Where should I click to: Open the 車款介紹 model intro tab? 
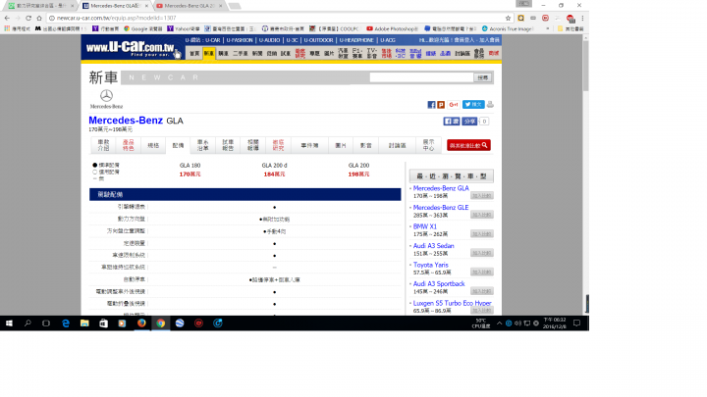tap(103, 145)
